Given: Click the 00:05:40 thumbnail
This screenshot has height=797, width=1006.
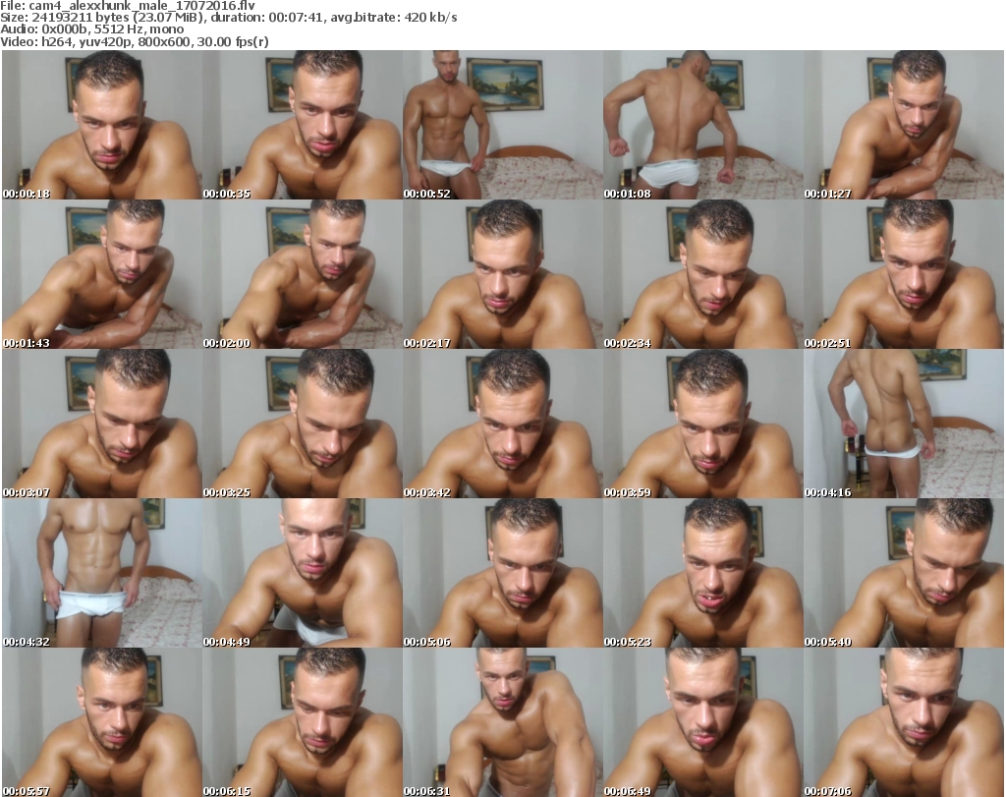Looking at the screenshot, I should (x=904, y=573).
